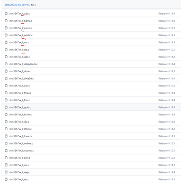Viewport: 181px width, 184px height.
Task: Open file stm32h7xx_ll_crc.c
Action: [x=19, y=42]
